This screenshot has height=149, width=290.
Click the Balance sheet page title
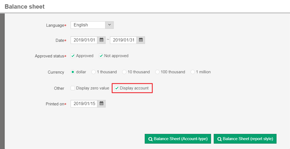(x=25, y=6)
